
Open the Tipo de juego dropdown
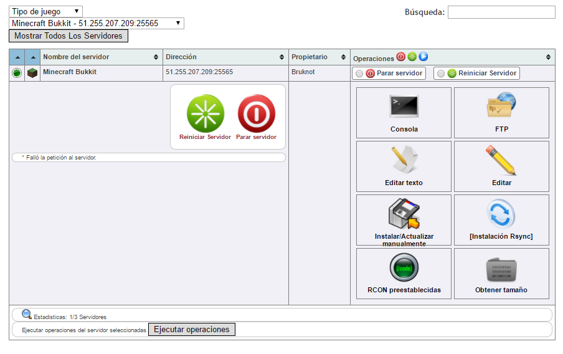45,11
